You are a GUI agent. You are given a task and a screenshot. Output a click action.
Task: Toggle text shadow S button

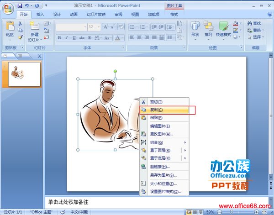click(90, 37)
